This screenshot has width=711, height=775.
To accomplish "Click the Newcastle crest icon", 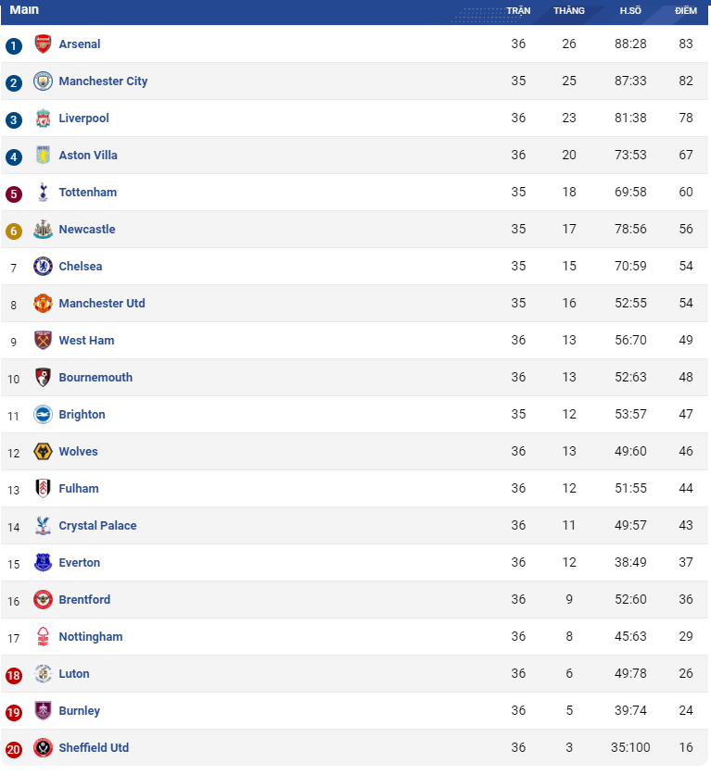I will tap(43, 230).
